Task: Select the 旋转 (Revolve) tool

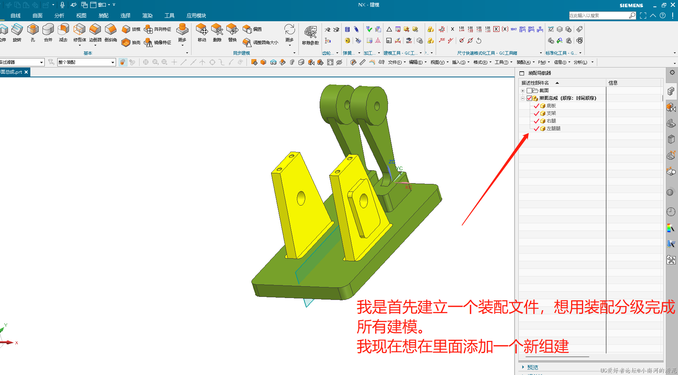Action: [17, 33]
